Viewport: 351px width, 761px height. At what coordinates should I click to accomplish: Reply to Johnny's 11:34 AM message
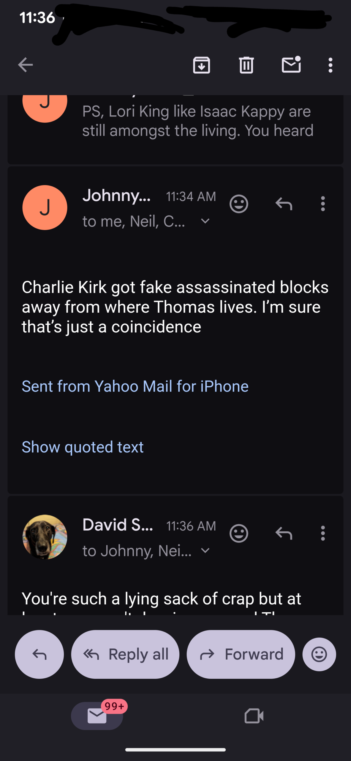point(284,204)
